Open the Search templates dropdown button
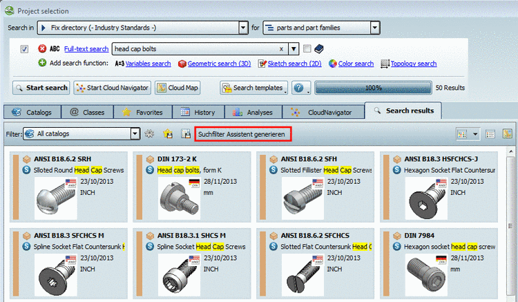Image resolution: width=518 pixels, height=302 pixels. (253, 88)
